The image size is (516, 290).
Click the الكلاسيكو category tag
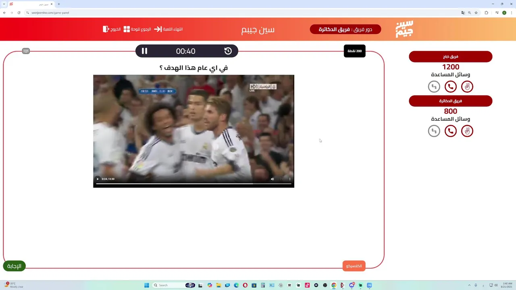354,266
